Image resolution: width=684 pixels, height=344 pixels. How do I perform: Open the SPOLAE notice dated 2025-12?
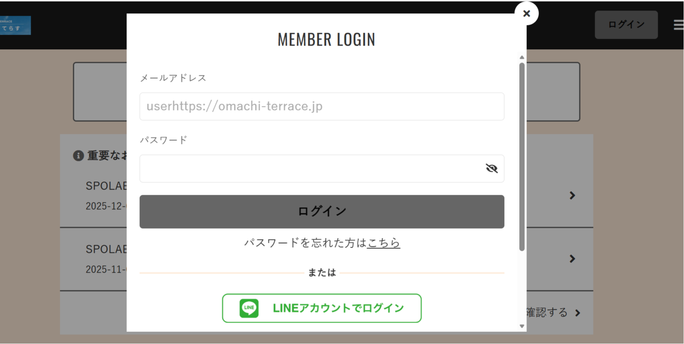106,186
